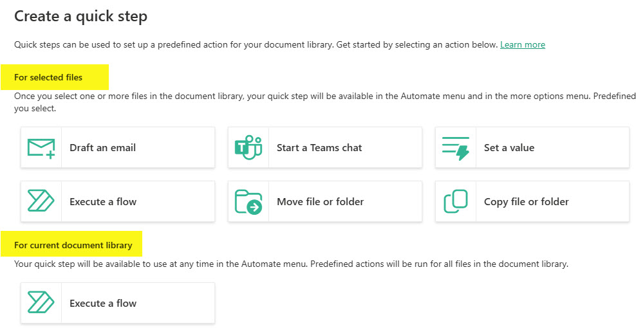Click the flow icon under For selected files
The image size is (636, 328).
pos(41,202)
